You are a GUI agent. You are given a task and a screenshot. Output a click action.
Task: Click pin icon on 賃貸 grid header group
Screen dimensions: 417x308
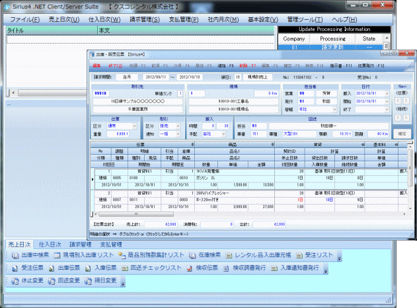[363, 145]
